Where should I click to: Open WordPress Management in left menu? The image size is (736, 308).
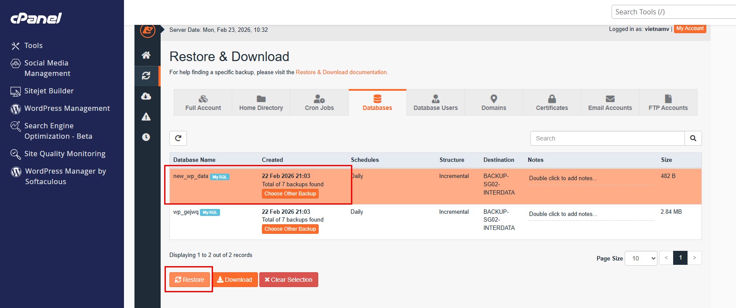(60, 108)
